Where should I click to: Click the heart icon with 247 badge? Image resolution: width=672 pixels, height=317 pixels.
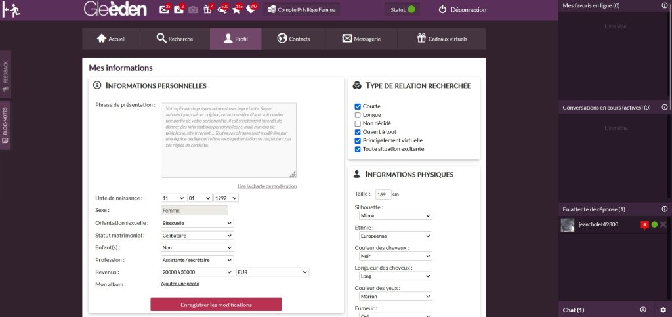click(250, 10)
